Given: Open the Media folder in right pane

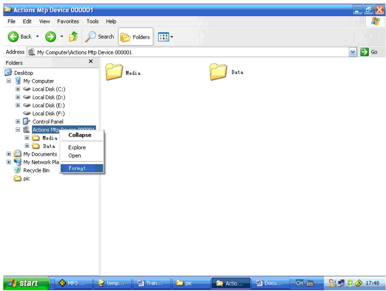Looking at the screenshot, I should click(x=115, y=72).
